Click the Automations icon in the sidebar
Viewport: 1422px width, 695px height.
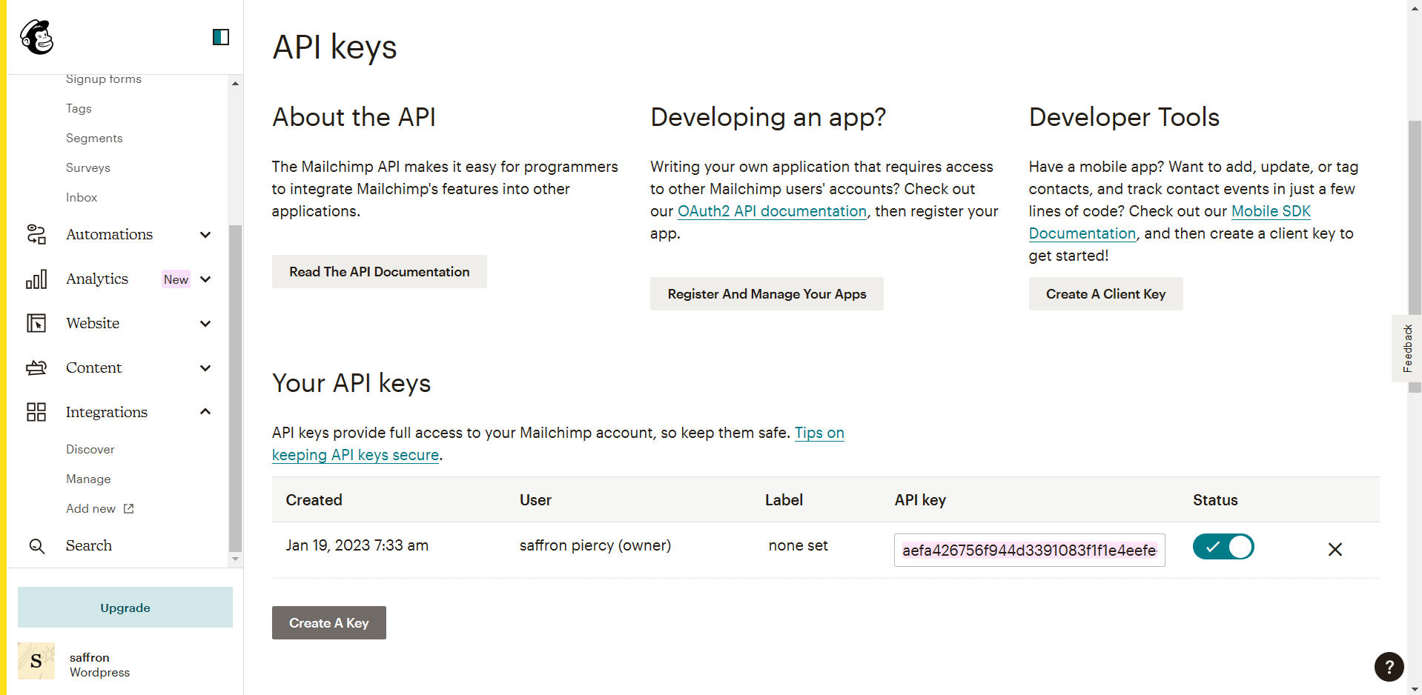36,234
